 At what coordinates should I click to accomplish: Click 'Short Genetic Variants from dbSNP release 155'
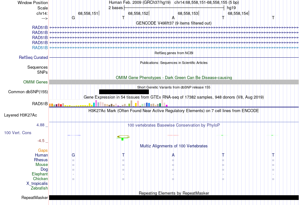[174, 87]
